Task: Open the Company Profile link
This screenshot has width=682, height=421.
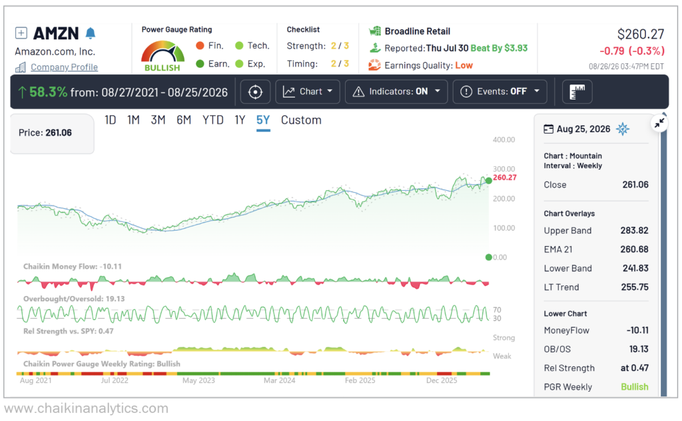Action: click(64, 67)
